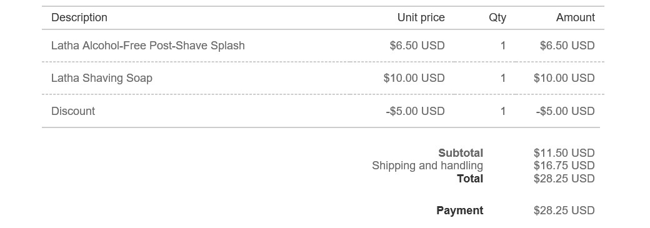Image resolution: width=650 pixels, height=228 pixels.
Task: Select Latha Shaving Soap item name
Action: [x=102, y=78]
